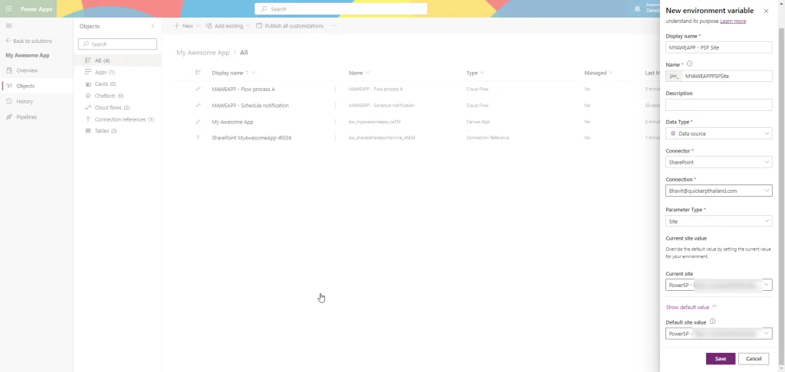785x372 pixels.
Task: Open MAWEAPP - Schedule notification
Action: coord(251,106)
